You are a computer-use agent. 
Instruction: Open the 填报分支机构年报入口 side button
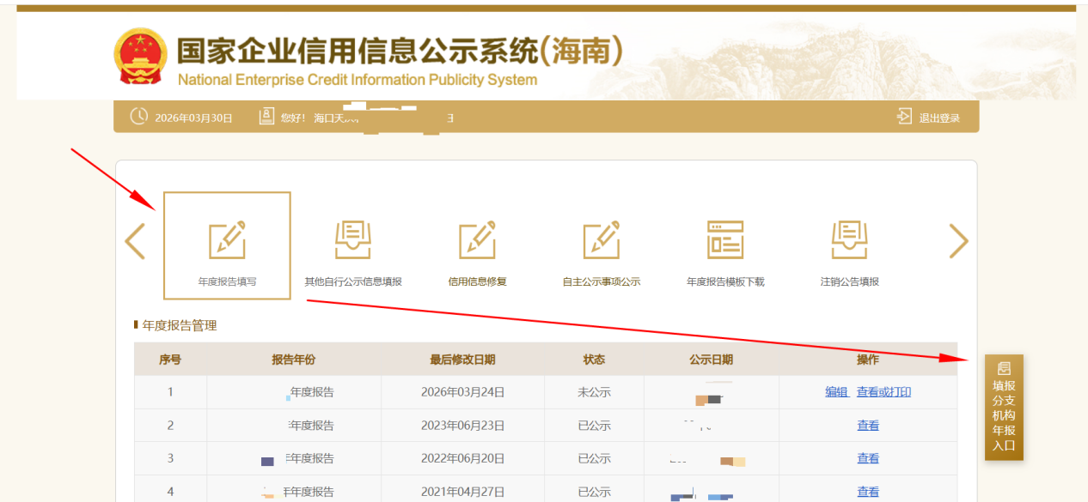click(x=1004, y=408)
